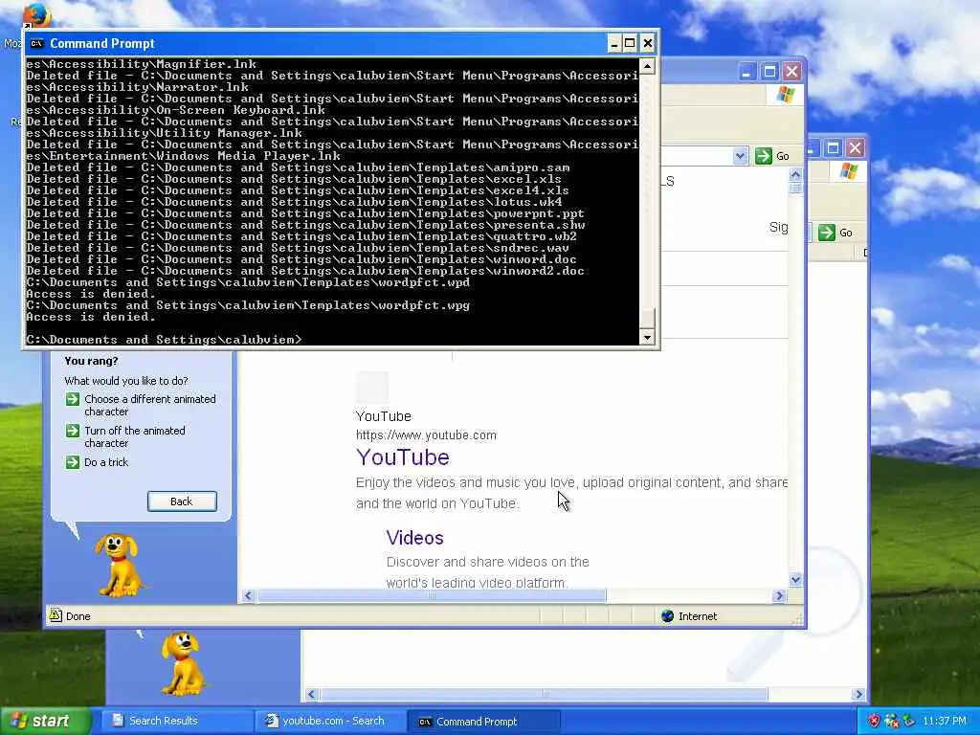
Task: Open the YouTube heading link
Action: (403, 457)
